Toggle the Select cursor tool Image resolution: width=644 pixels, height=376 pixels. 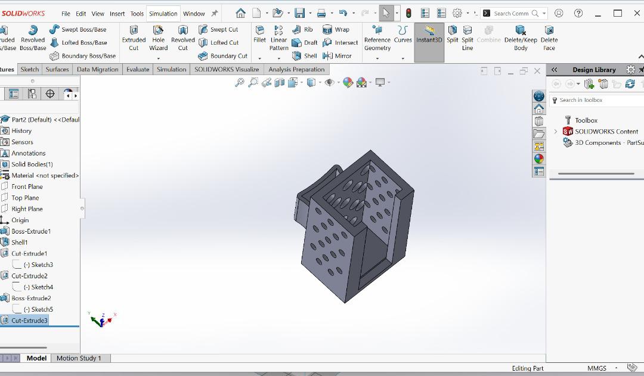pyautogui.click(x=386, y=13)
